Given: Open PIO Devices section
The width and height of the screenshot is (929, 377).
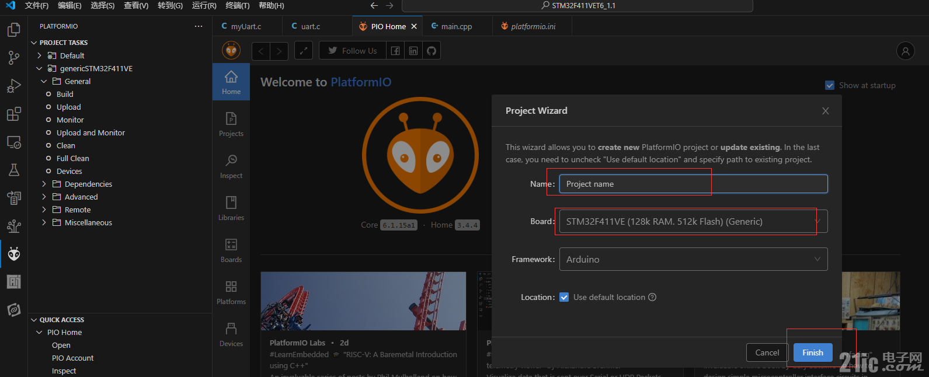Looking at the screenshot, I should tap(231, 334).
